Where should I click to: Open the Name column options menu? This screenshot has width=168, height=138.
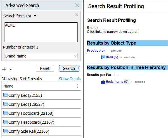pos(78,86)
